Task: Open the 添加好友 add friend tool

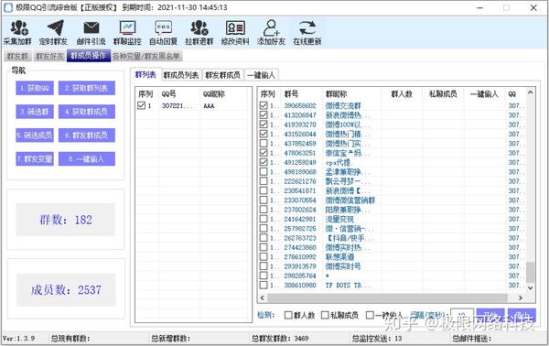Action: (x=271, y=33)
